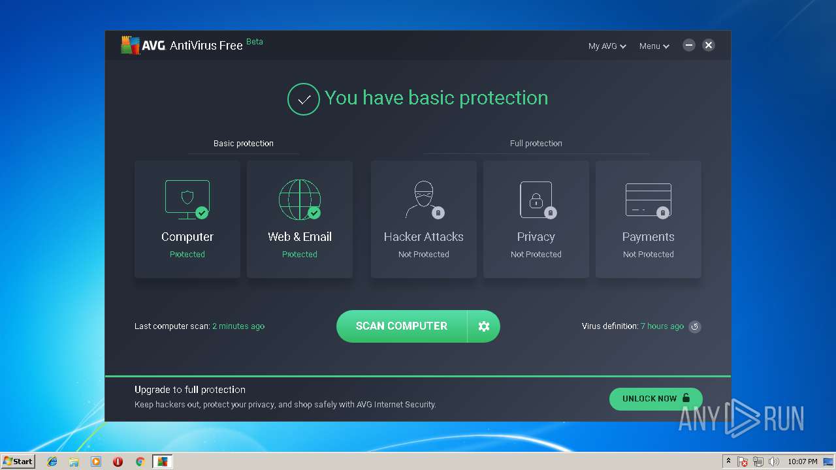Click the checkmark status circle icon
Screen dimensions: 836x470
click(304, 99)
